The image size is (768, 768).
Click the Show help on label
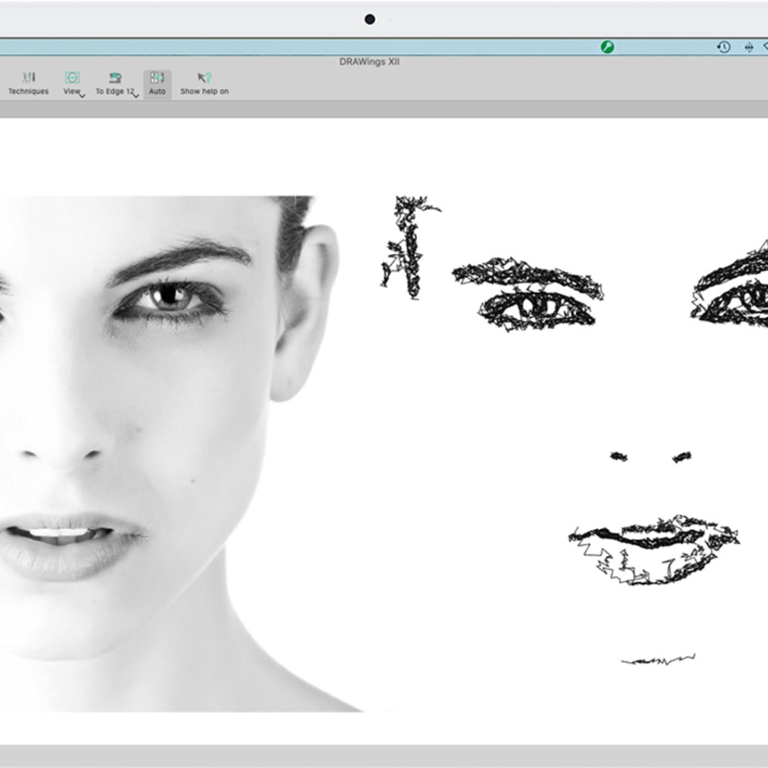pyautogui.click(x=203, y=91)
